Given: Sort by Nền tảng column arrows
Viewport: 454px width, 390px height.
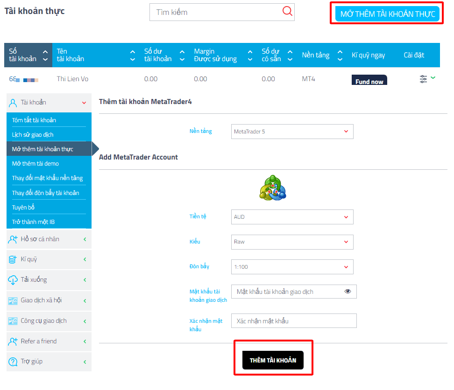Looking at the screenshot, I should pos(340,55).
